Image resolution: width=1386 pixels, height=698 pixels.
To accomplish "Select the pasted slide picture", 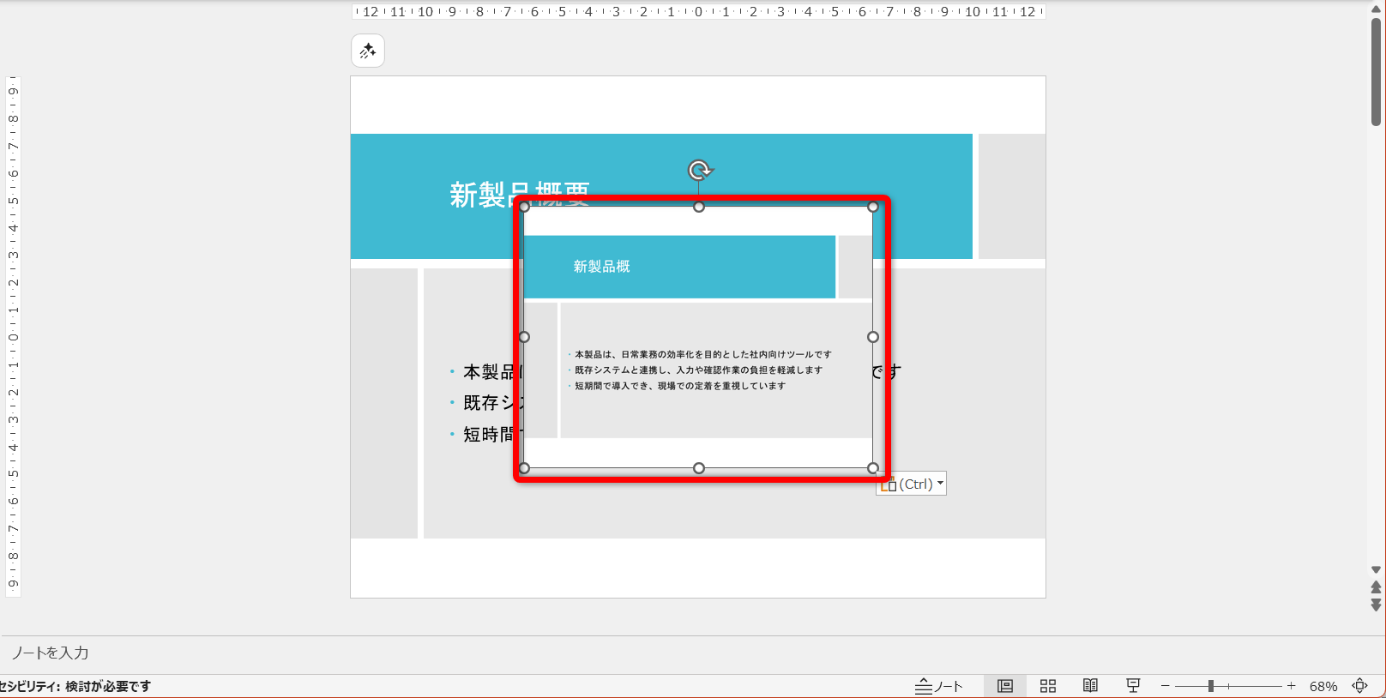I will click(699, 337).
